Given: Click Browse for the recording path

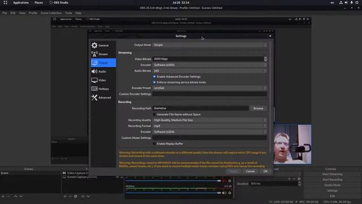Looking at the screenshot, I should (x=258, y=108).
